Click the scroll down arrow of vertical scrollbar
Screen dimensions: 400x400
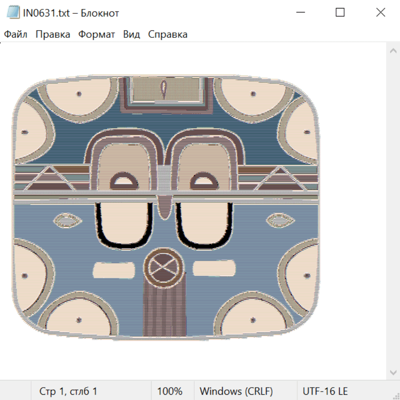(x=393, y=372)
